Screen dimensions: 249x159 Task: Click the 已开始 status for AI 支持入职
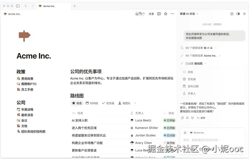click(169, 120)
